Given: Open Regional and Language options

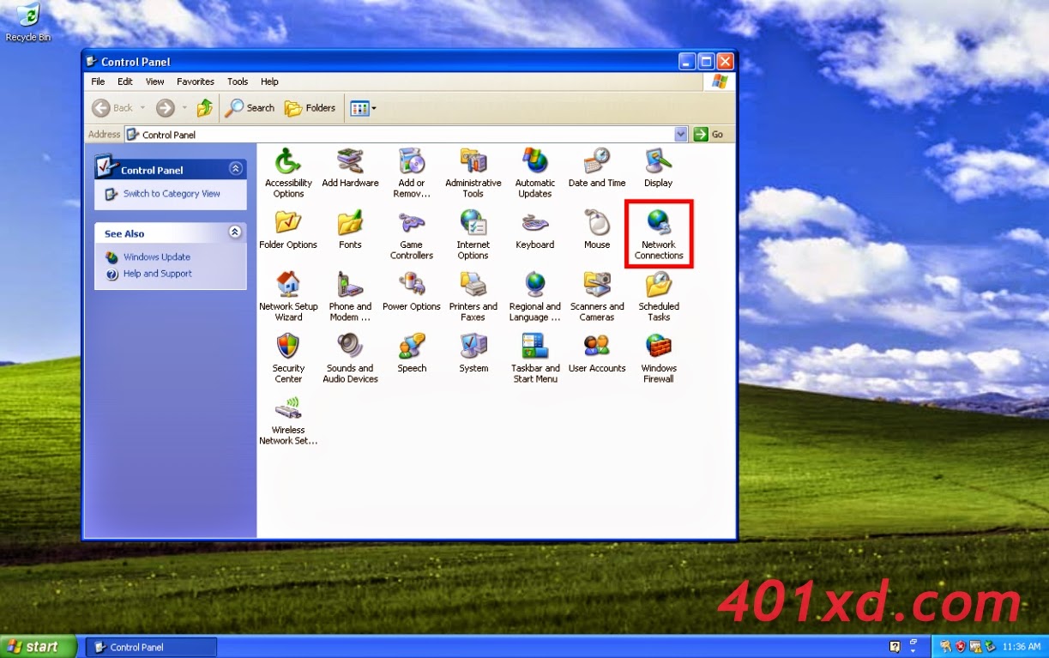Looking at the screenshot, I should 535,295.
